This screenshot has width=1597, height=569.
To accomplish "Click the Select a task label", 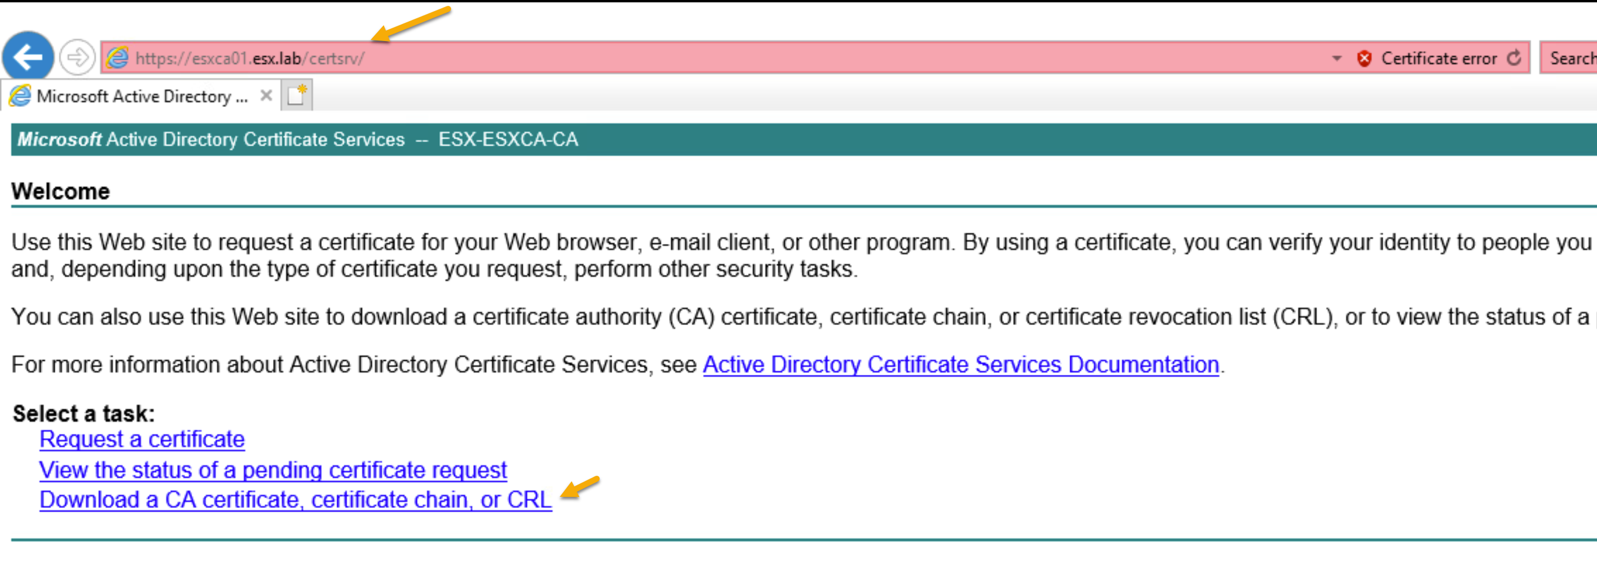I will [x=83, y=414].
